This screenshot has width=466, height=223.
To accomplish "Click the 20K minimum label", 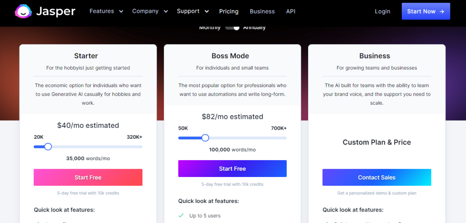I will tap(39, 137).
